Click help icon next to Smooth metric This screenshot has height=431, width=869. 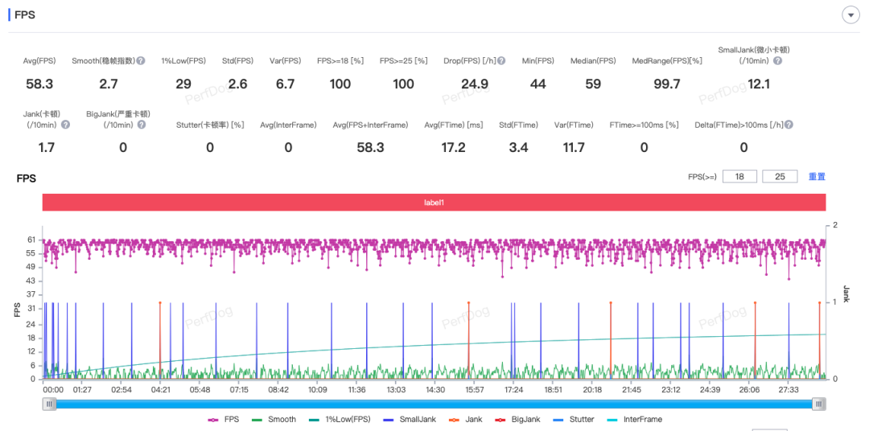coord(141,61)
